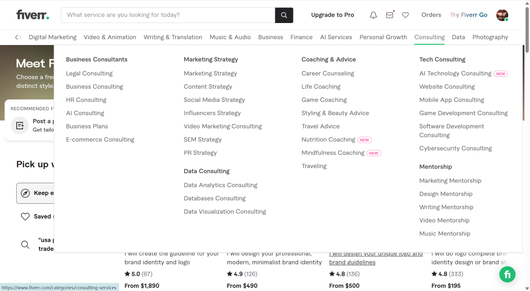Select E-commerce Consulting
Screen dimensions: 530x291
(x=100, y=140)
